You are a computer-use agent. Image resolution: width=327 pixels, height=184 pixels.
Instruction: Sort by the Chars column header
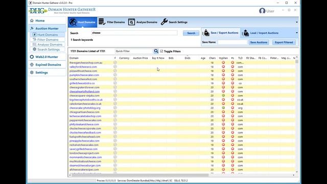point(212,58)
